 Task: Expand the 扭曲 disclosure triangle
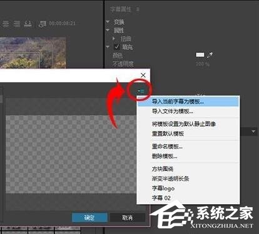pyautogui.click(x=114, y=39)
